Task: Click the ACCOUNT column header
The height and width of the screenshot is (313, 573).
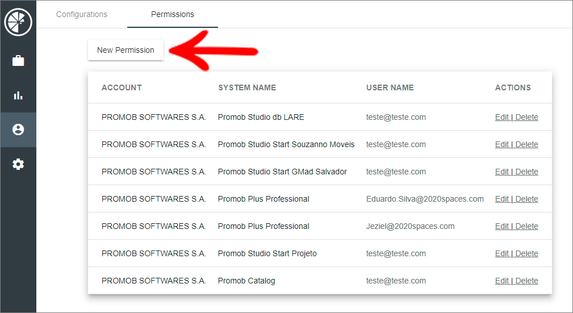Action: pyautogui.click(x=122, y=87)
